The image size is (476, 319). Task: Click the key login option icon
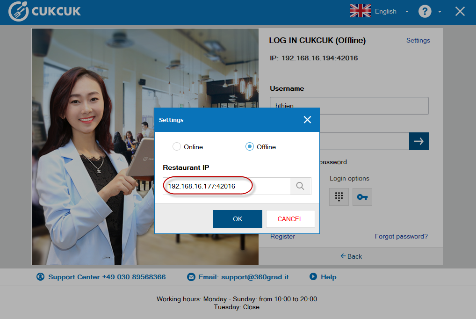pyautogui.click(x=362, y=196)
